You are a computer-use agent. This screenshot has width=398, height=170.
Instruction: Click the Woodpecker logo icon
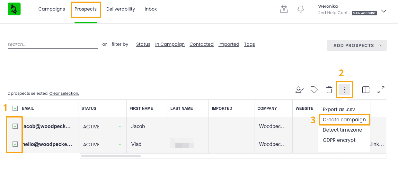pos(14,9)
